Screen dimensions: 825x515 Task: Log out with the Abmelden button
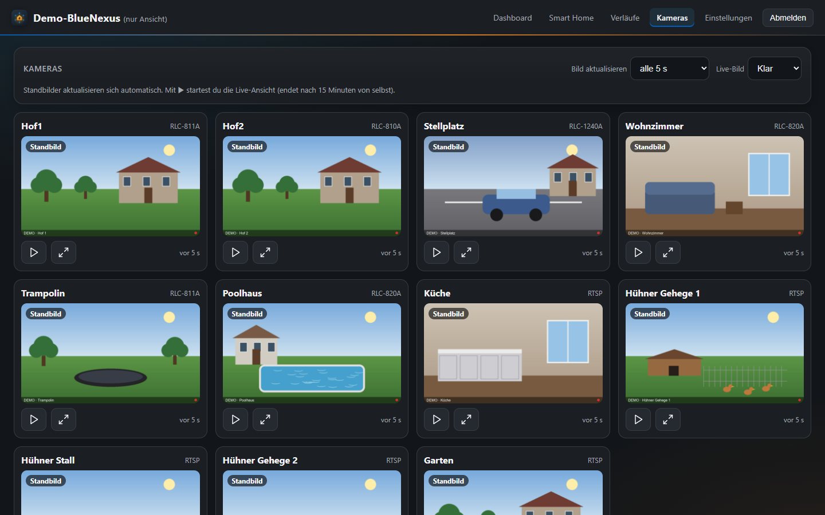click(788, 18)
